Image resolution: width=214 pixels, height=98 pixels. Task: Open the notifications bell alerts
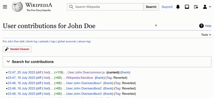pos(178,7)
